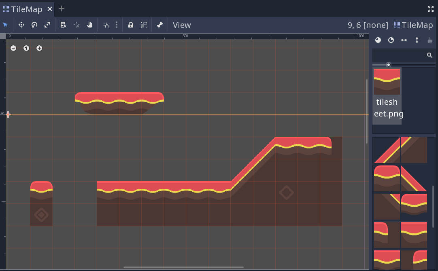Select the tilesheet.png tile thumbnail
Image resolution: width=438 pixels, height=271 pixels.
(387, 95)
